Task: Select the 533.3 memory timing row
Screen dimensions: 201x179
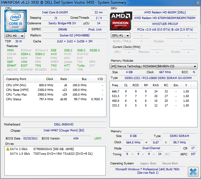Action: 153,96
